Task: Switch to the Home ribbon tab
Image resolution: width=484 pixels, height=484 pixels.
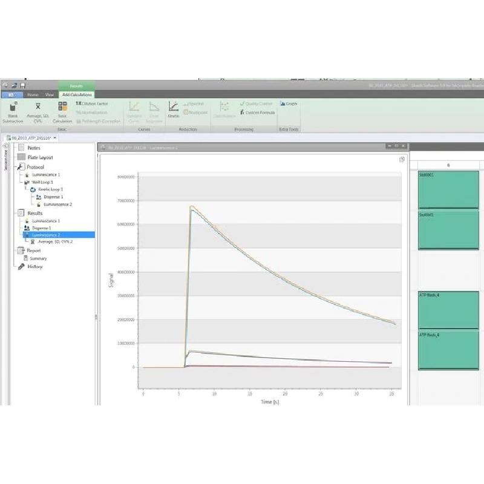Action: (x=33, y=95)
